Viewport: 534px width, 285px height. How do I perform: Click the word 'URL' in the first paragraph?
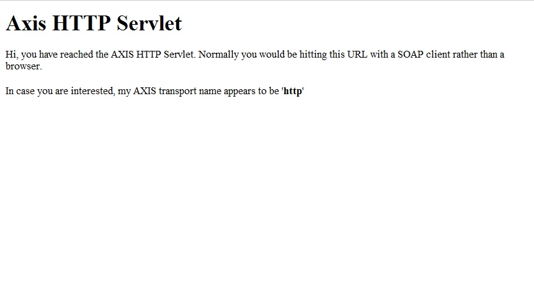click(x=357, y=55)
